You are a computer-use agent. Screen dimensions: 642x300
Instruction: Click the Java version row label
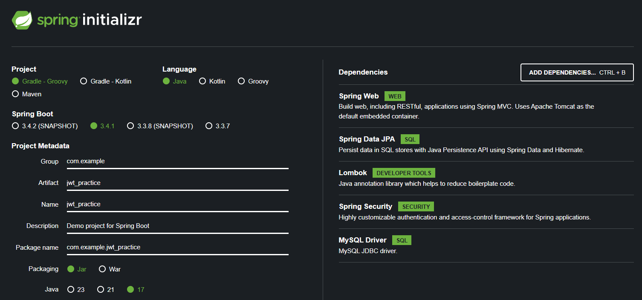(x=52, y=289)
